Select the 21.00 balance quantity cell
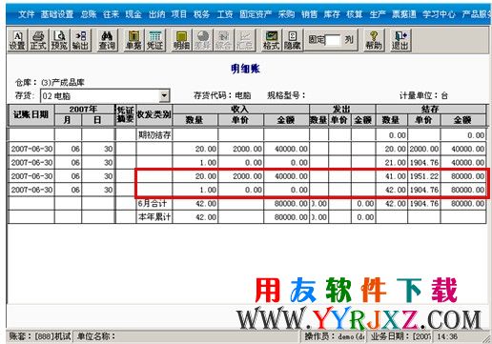This screenshot has height=344, width=492. 392,162
